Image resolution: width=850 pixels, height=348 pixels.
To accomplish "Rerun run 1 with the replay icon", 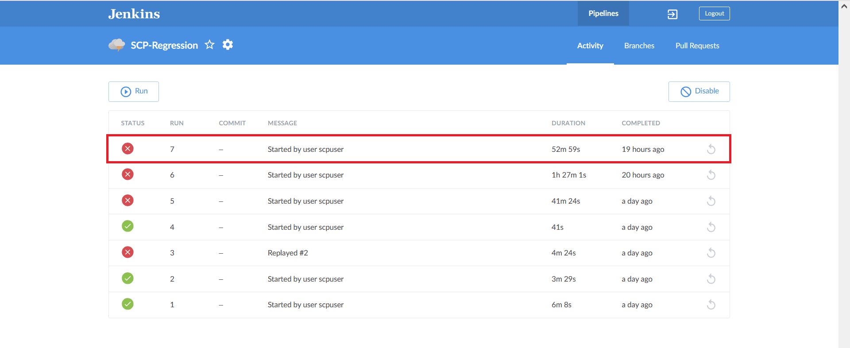I will click(x=711, y=305).
